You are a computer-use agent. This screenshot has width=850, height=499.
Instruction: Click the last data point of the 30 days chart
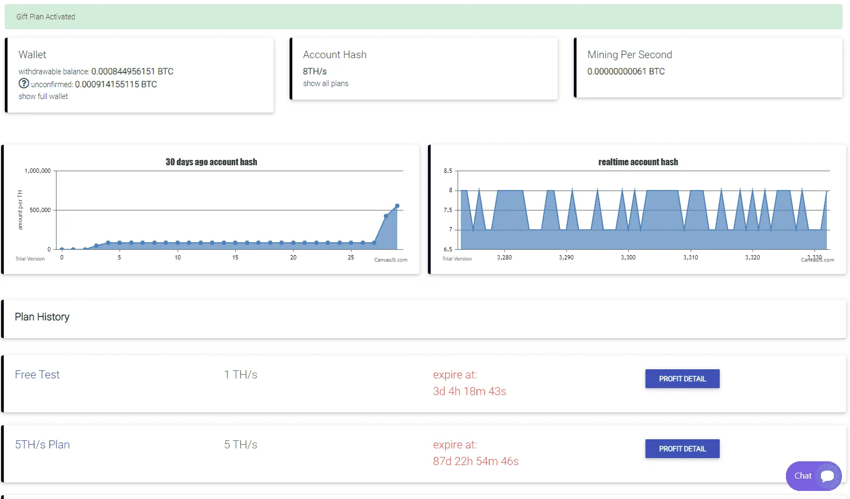[x=397, y=206]
